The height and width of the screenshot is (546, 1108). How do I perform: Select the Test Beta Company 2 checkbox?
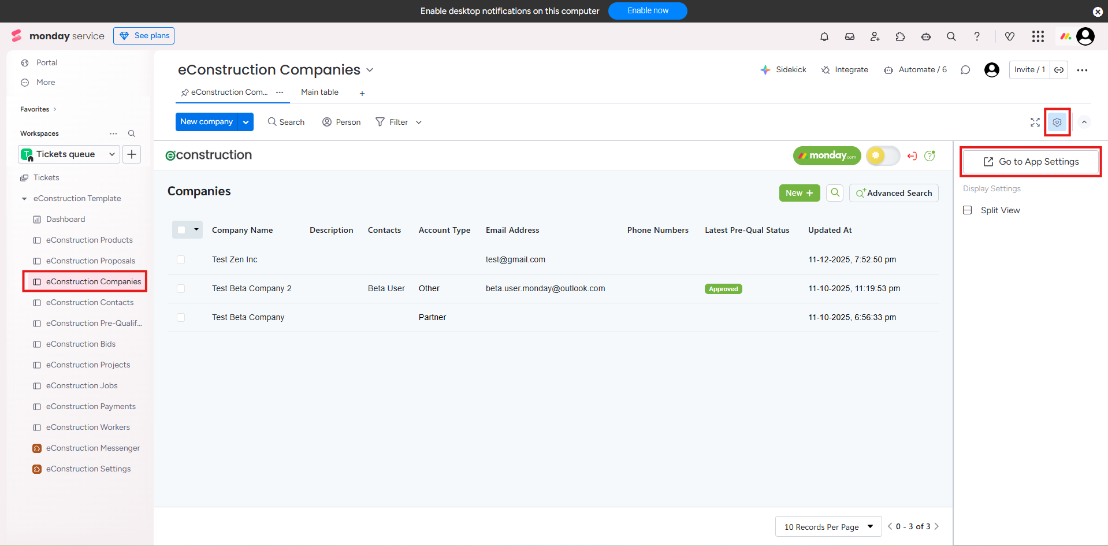pyautogui.click(x=181, y=289)
